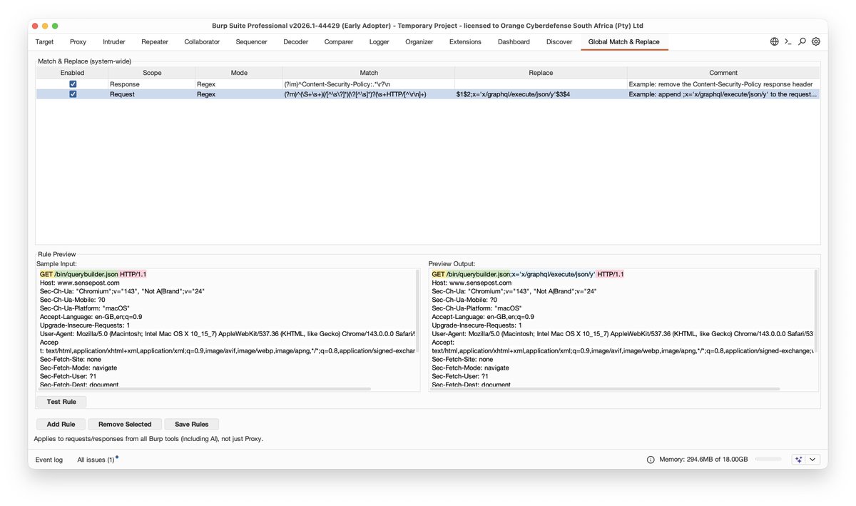
Task: Sort by the Replace column header
Action: pos(541,73)
